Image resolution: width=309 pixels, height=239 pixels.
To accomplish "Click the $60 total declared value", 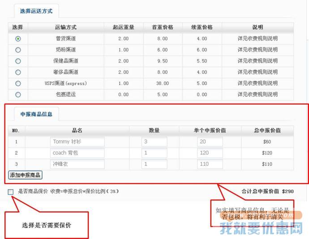I will [x=267, y=142].
